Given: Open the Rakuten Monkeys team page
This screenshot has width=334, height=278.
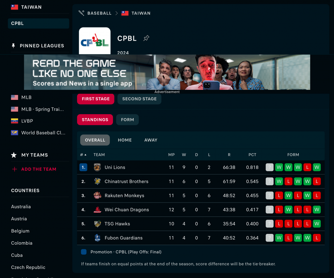Looking at the screenshot, I should click(124, 196).
